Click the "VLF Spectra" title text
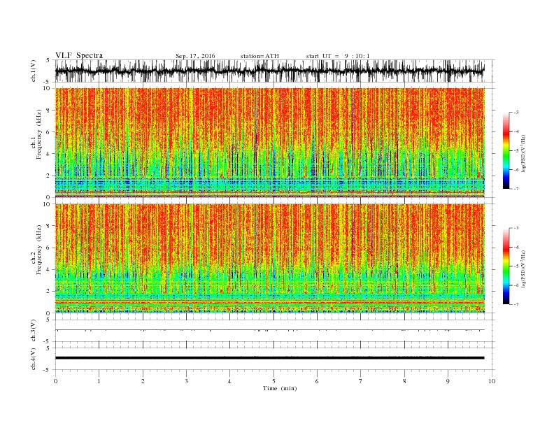 79,55
